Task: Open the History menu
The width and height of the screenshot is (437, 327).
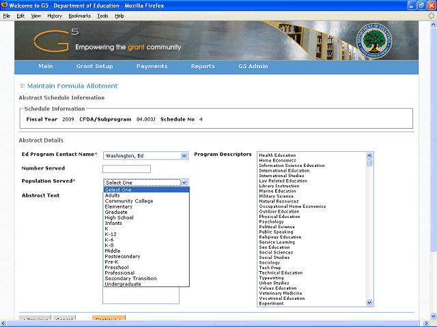Action: pyautogui.click(x=55, y=15)
